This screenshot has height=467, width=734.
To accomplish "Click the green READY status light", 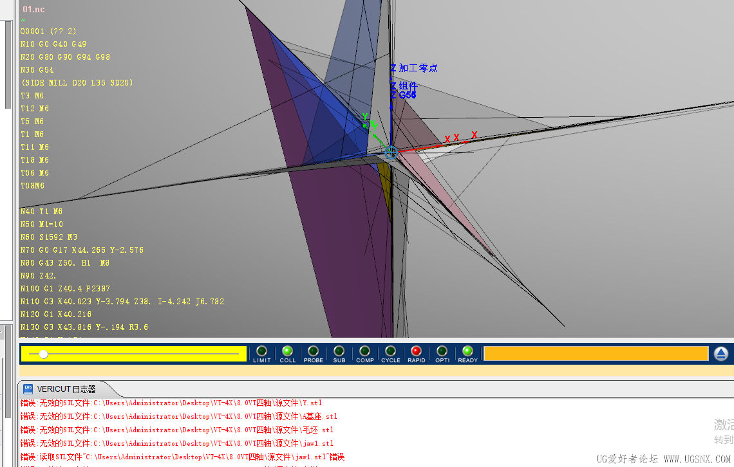I will [x=468, y=353].
